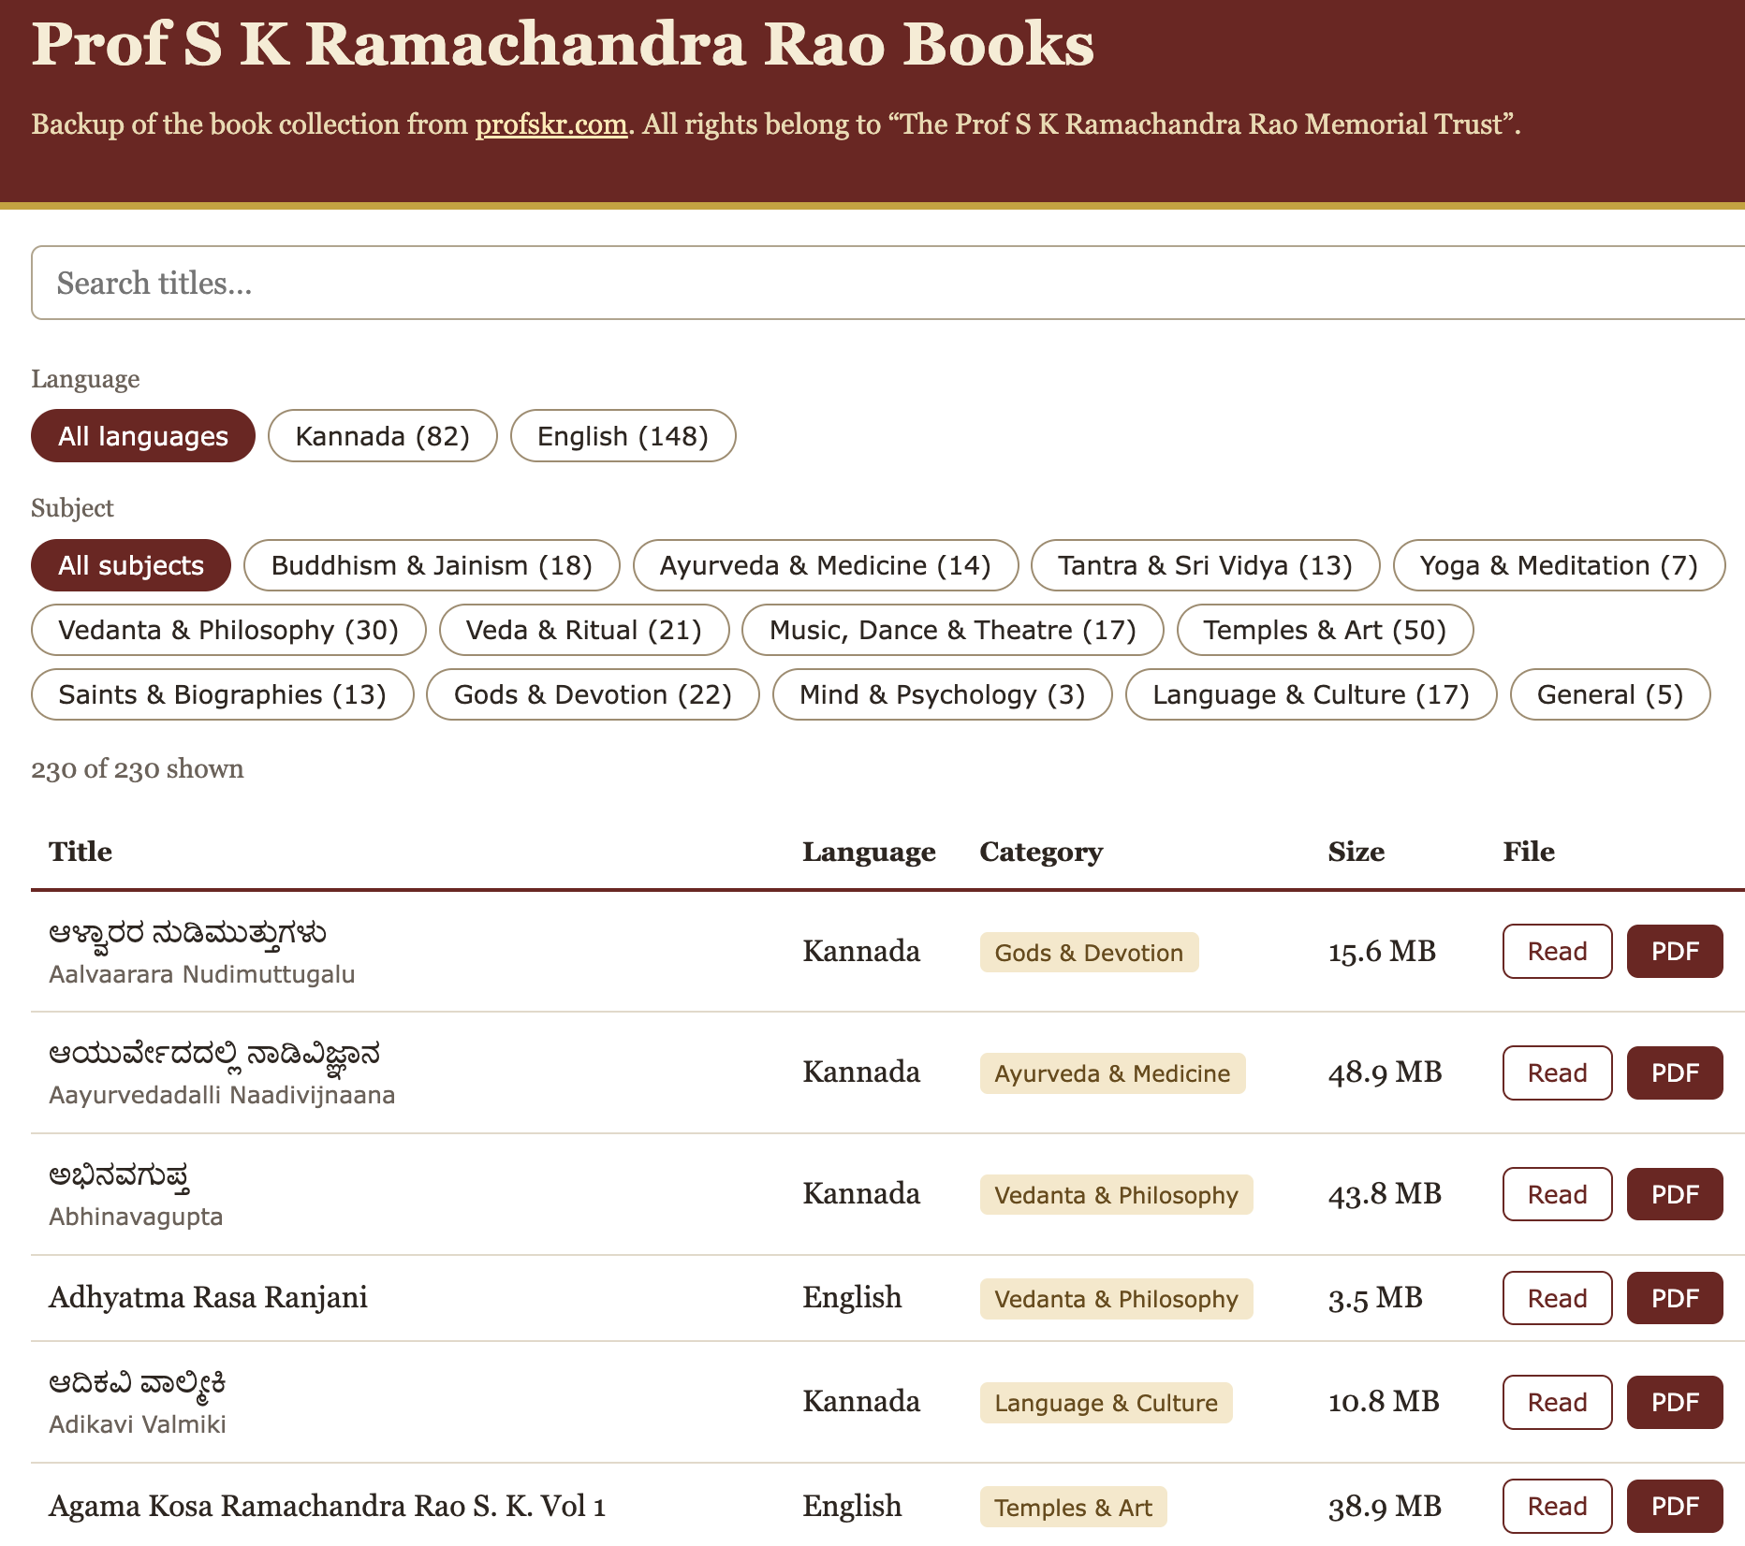
Task: Click the Category column header
Action: [x=1041, y=852]
